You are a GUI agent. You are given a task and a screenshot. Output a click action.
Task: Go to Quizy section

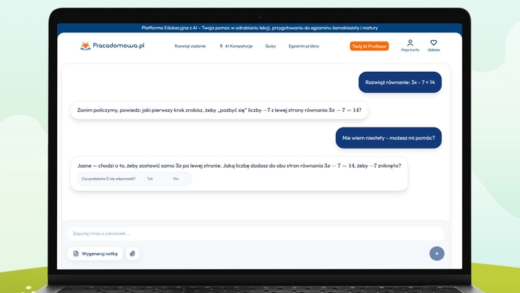(x=270, y=46)
